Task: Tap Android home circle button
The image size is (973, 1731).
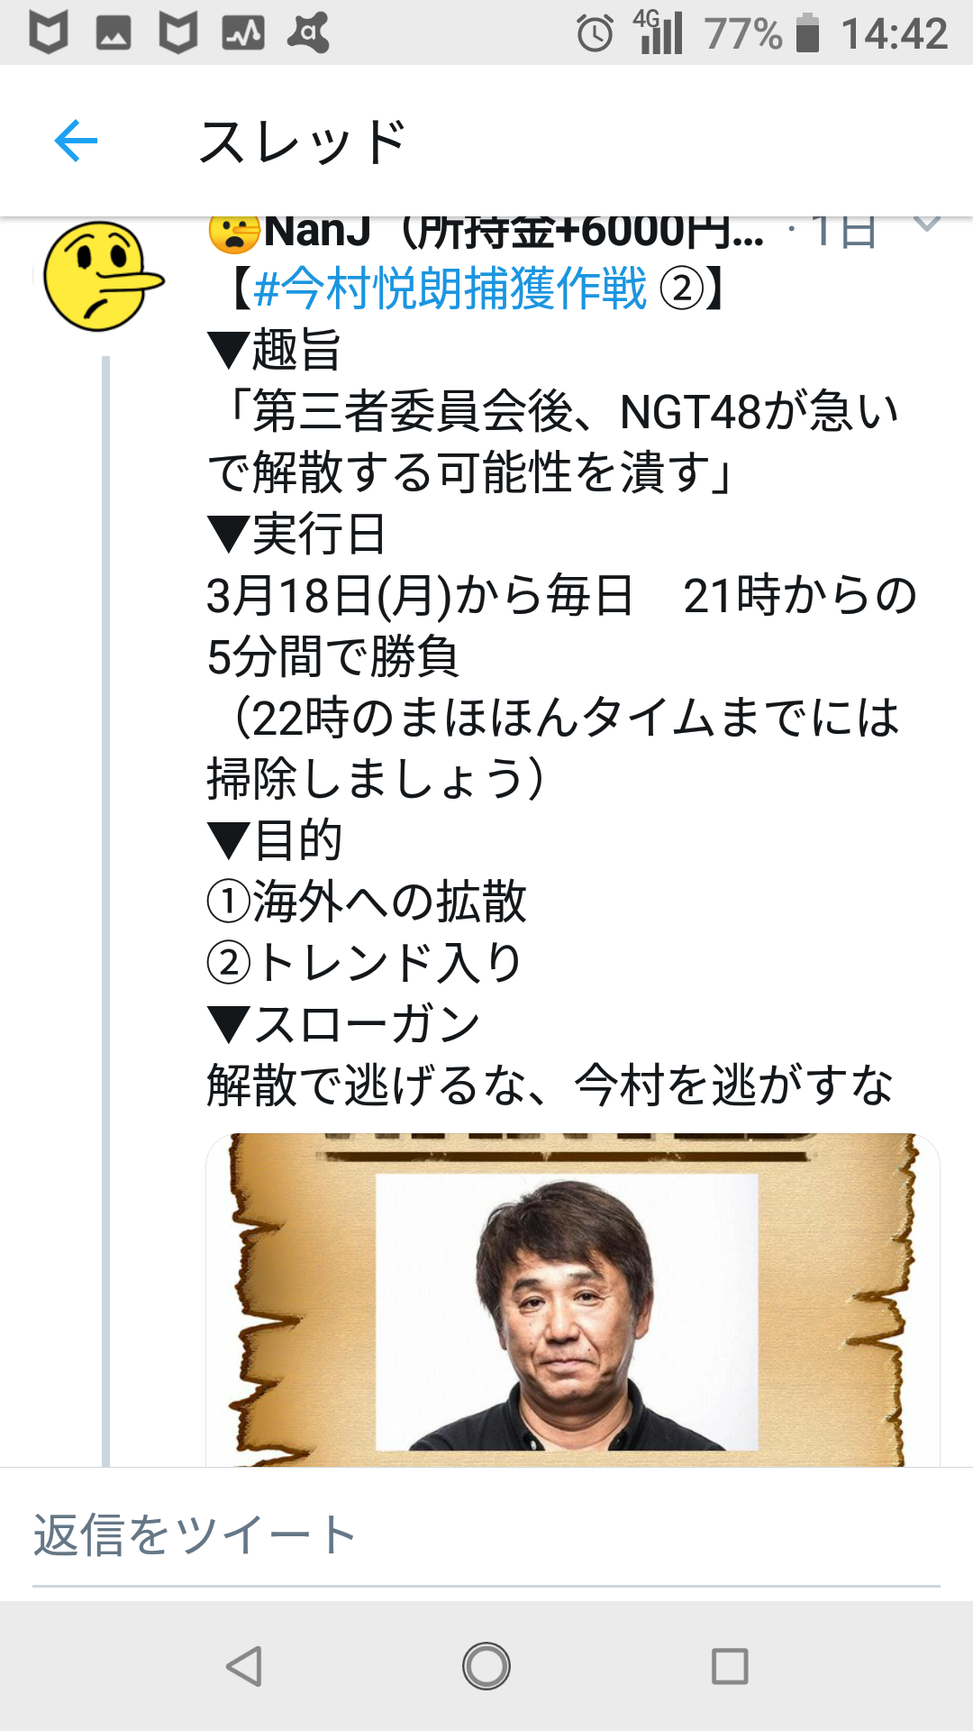Action: 486,1666
